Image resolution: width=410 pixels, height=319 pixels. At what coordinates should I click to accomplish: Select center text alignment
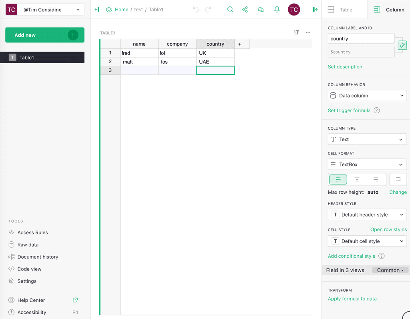[357, 179]
